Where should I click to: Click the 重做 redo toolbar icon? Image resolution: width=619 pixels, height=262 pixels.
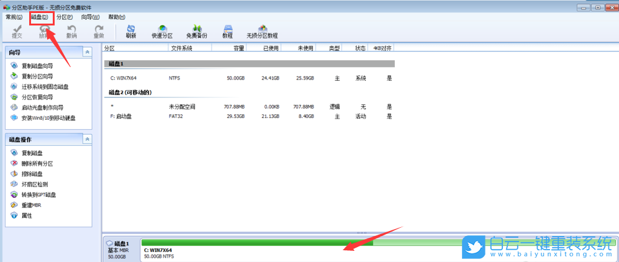(x=99, y=31)
